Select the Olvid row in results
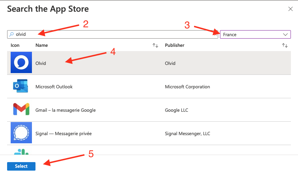 (x=149, y=63)
